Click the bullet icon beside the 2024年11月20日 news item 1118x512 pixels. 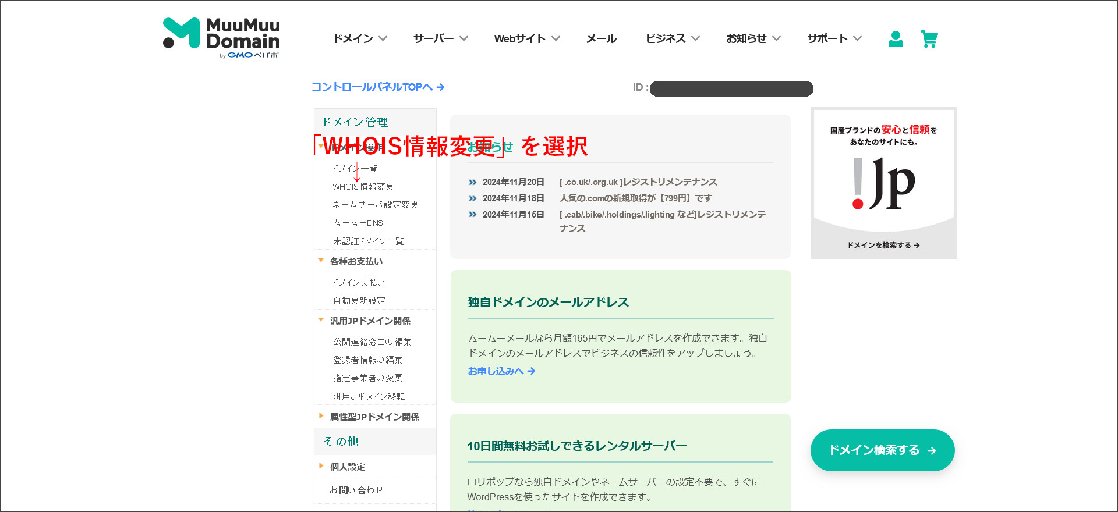[472, 182]
